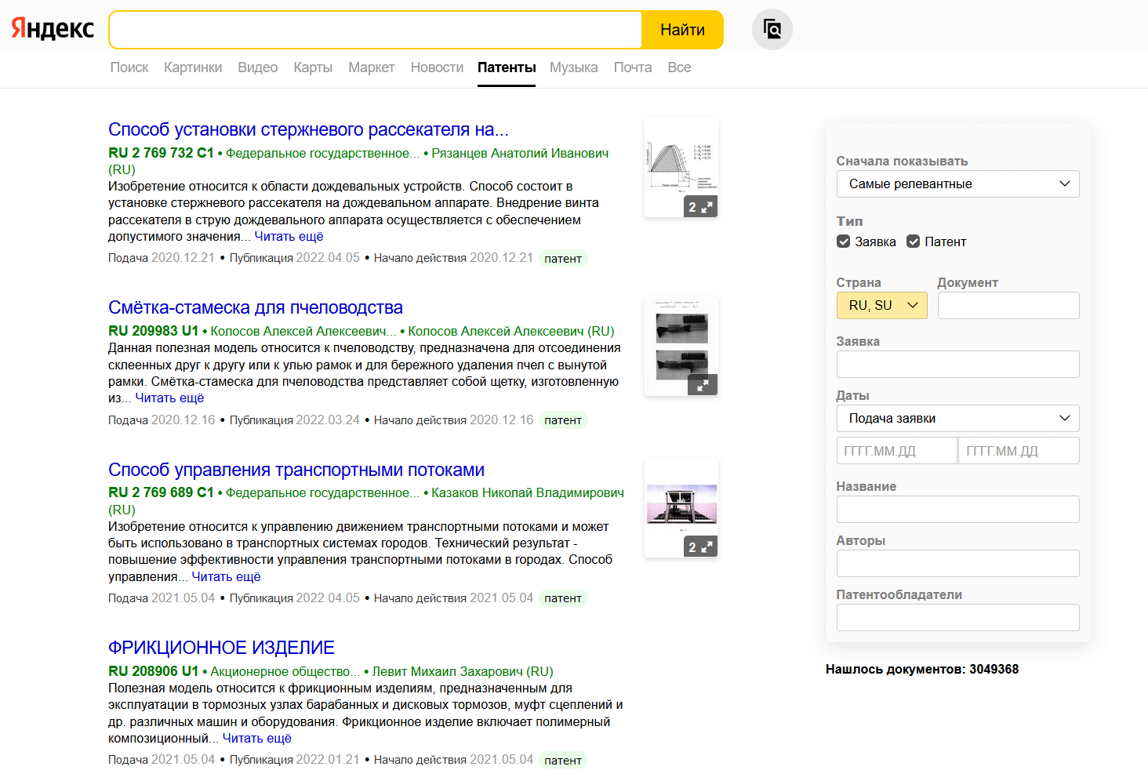Image resolution: width=1148 pixels, height=781 pixels.
Task: Click first 'Колосов Алексей Алексеевич...' in beekeeping result
Action: click(303, 331)
